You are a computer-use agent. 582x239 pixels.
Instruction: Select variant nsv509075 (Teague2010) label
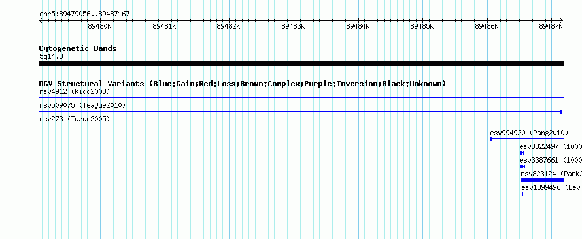tap(82, 106)
